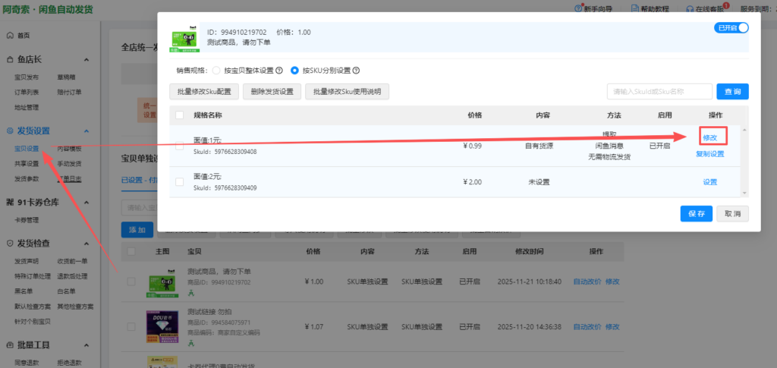Click the blue 查询 button

pyautogui.click(x=732, y=92)
